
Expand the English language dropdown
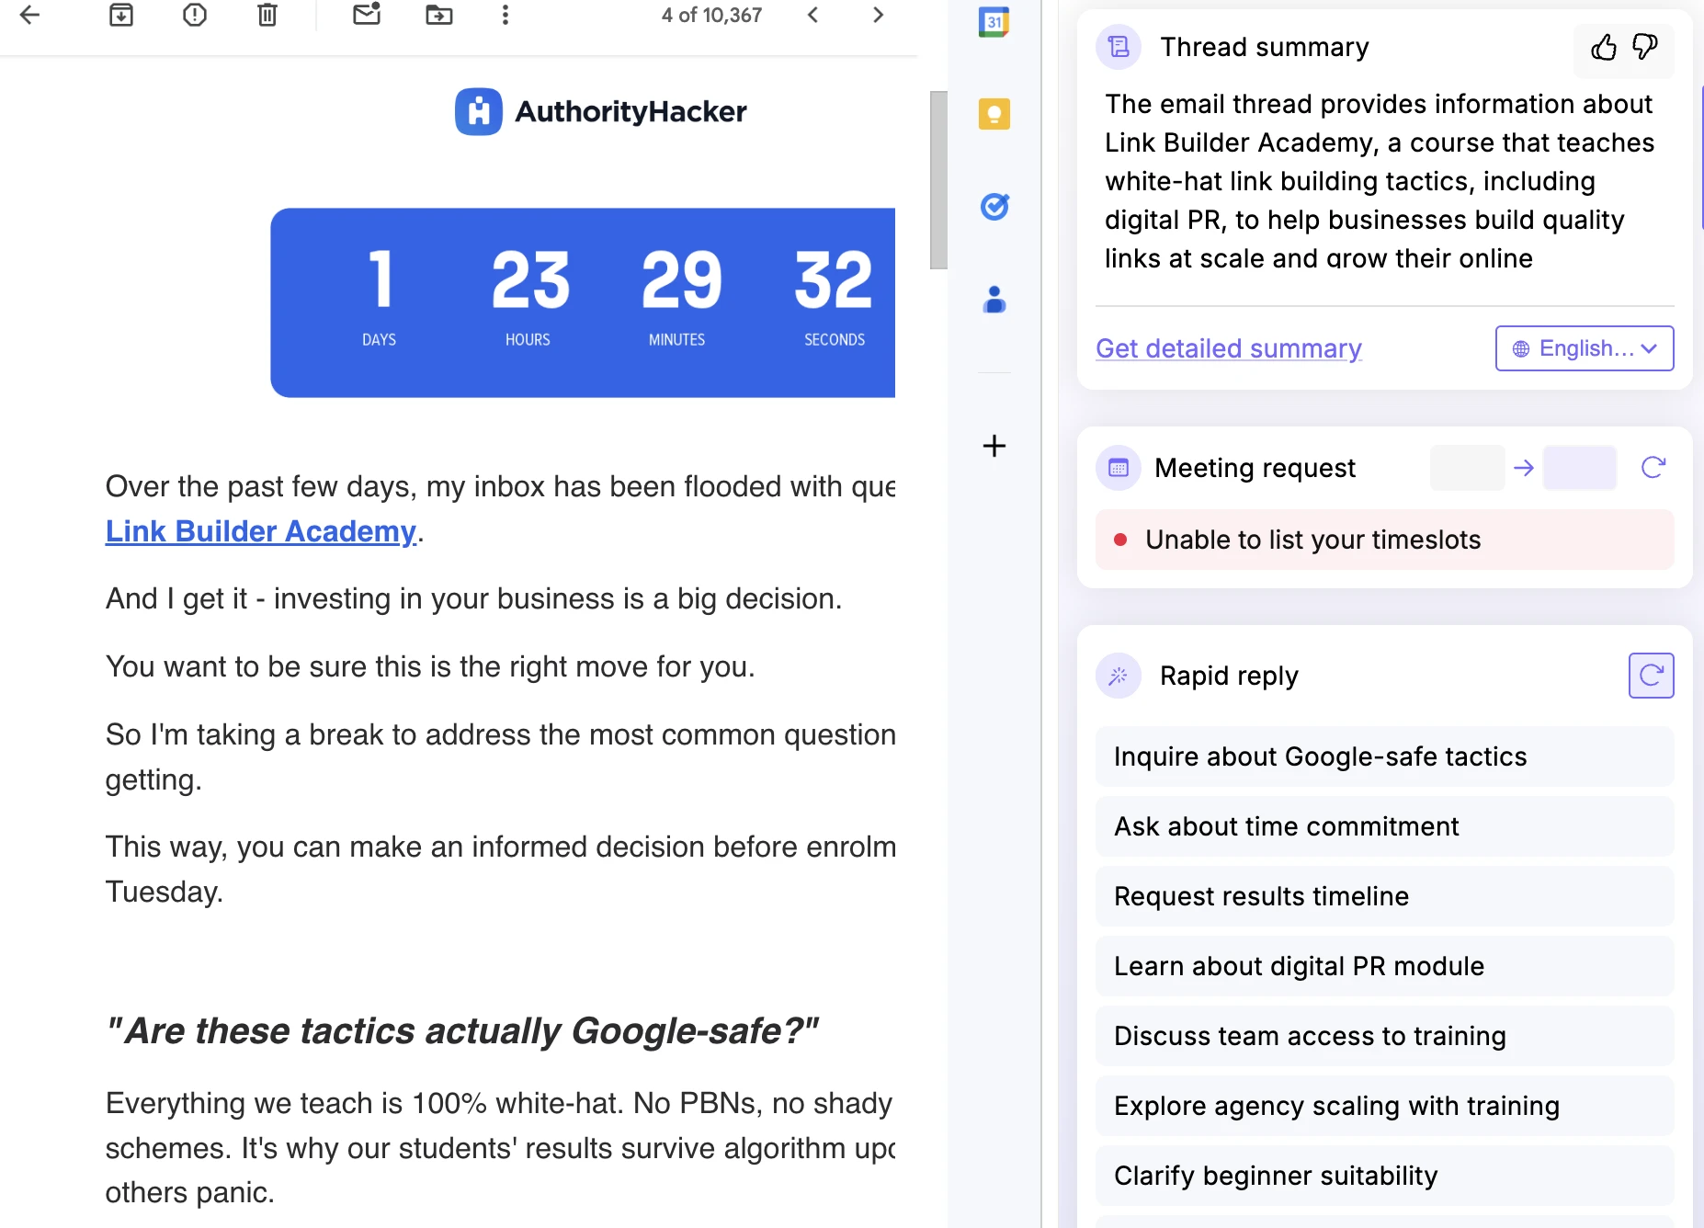(x=1585, y=348)
